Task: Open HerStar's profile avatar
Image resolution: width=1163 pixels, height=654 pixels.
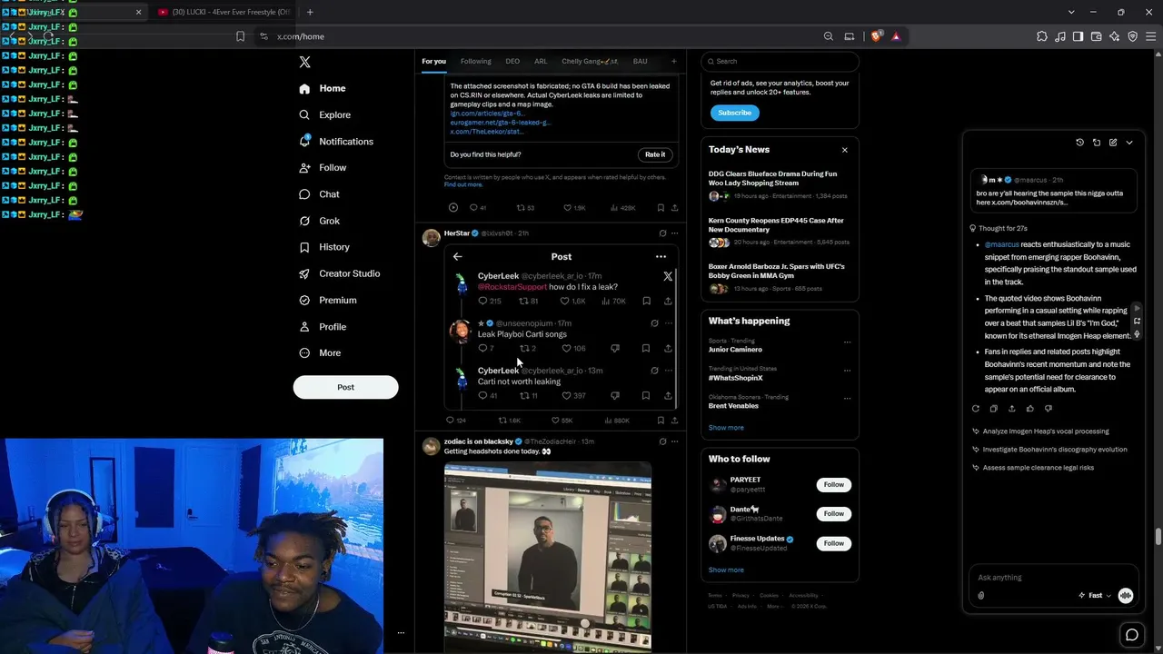Action: 432,238
